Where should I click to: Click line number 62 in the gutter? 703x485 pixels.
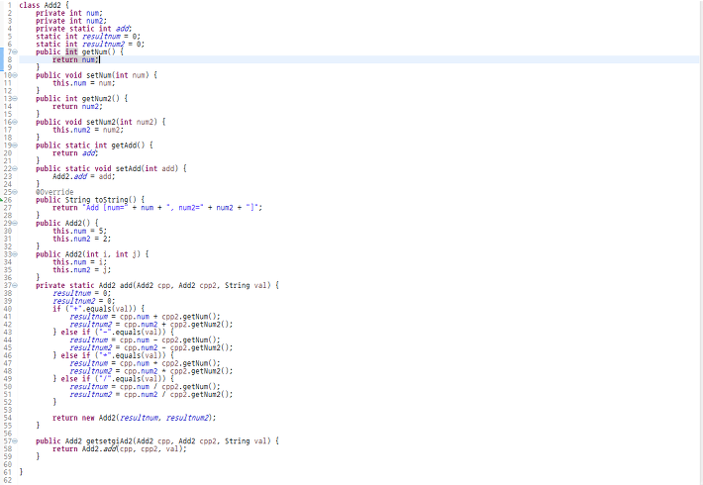tap(8, 480)
